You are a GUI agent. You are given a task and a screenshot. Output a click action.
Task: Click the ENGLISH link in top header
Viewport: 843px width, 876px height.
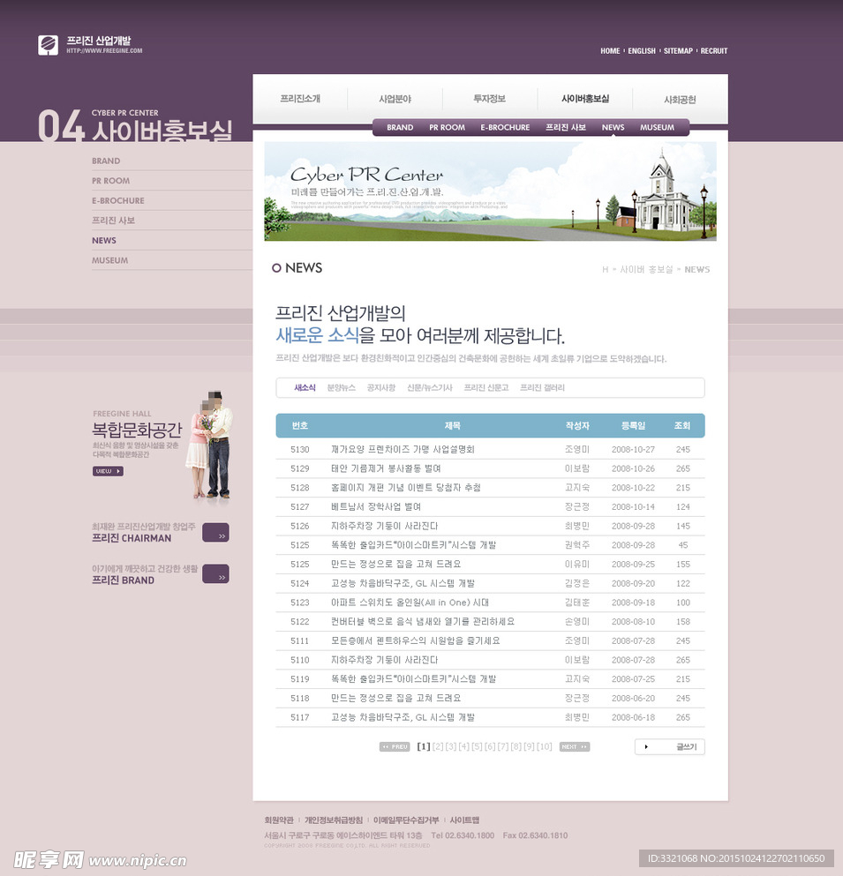642,51
